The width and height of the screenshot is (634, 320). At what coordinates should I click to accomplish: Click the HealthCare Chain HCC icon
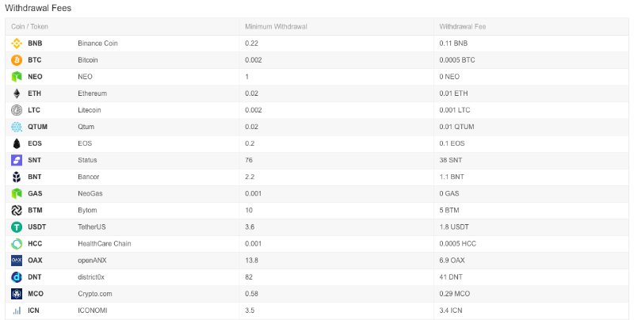17,244
